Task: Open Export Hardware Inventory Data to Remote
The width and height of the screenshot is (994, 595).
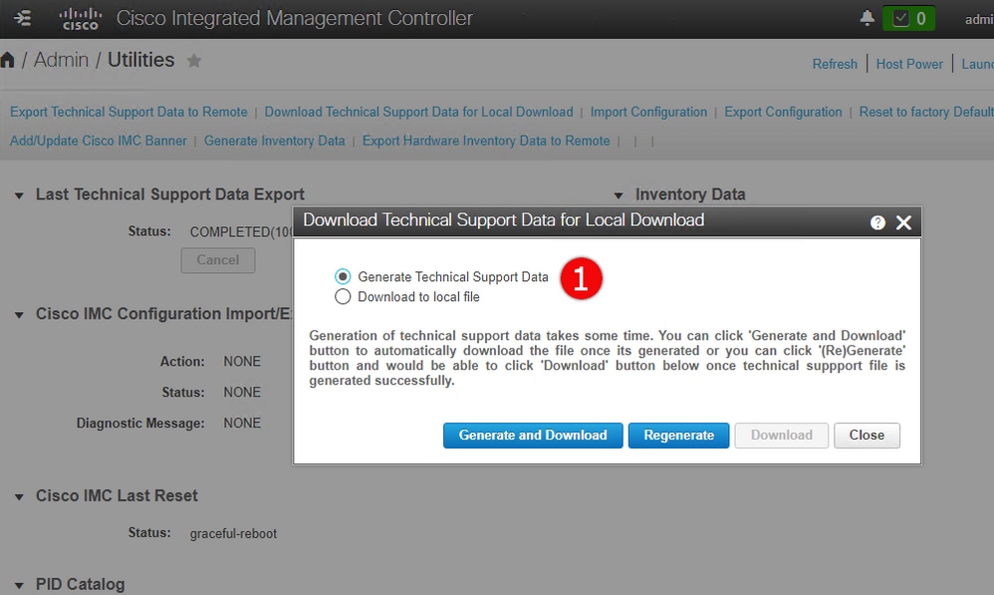Action: click(x=486, y=141)
